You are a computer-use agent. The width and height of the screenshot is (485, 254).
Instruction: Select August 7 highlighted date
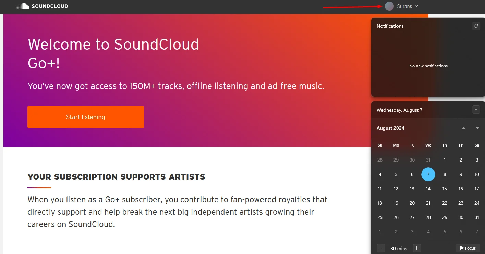pos(428,174)
